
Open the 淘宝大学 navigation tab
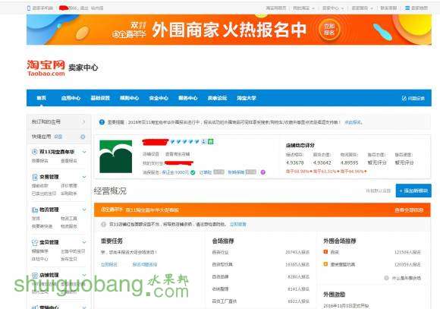click(247, 98)
